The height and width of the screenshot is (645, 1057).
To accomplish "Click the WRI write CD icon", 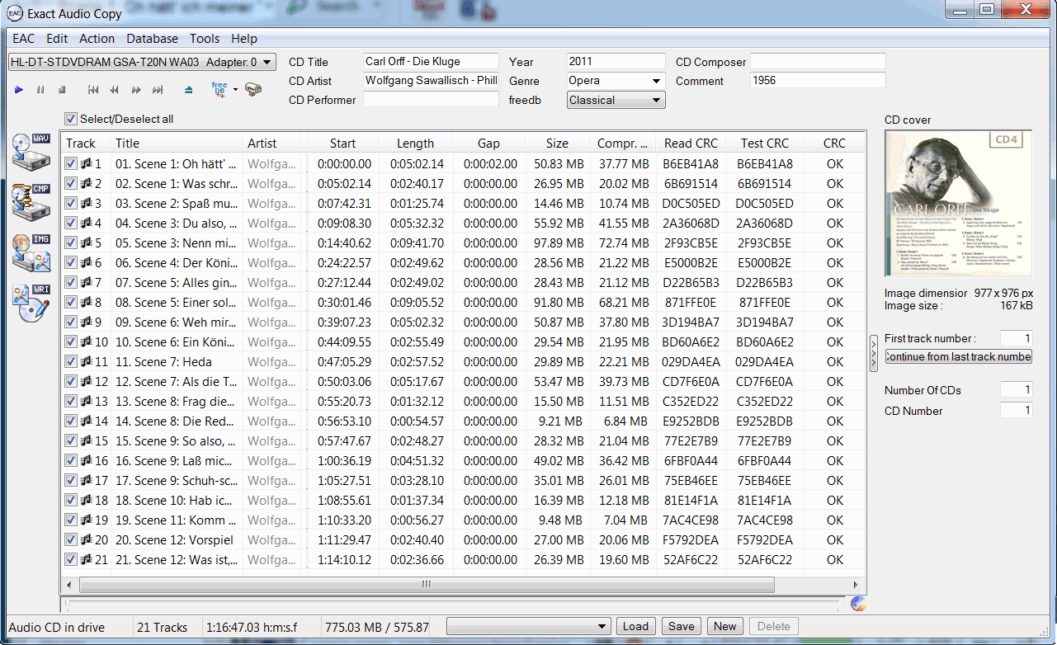I will click(x=31, y=303).
